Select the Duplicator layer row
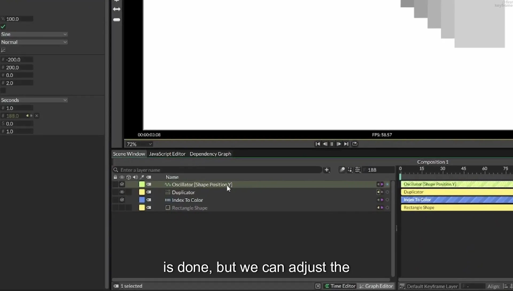This screenshot has width=513, height=291. (x=251, y=192)
